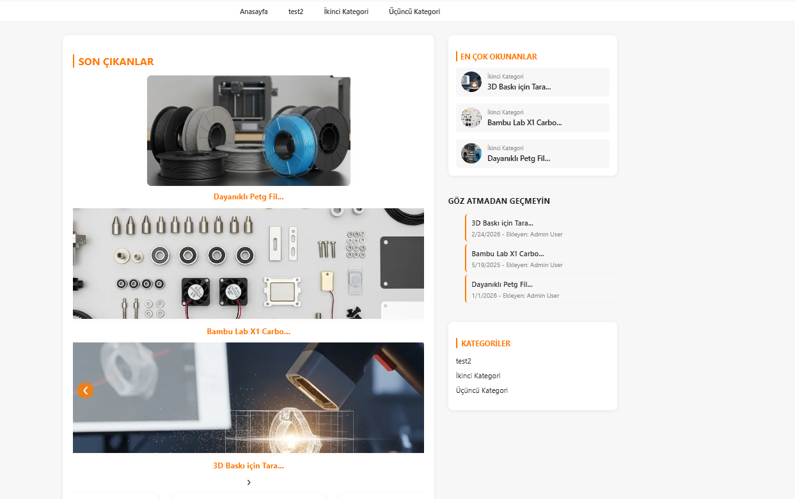Viewport: 795px width, 499px height.
Task: Choose İkinci Kategori in the Kategoriler list
Action: pos(478,376)
